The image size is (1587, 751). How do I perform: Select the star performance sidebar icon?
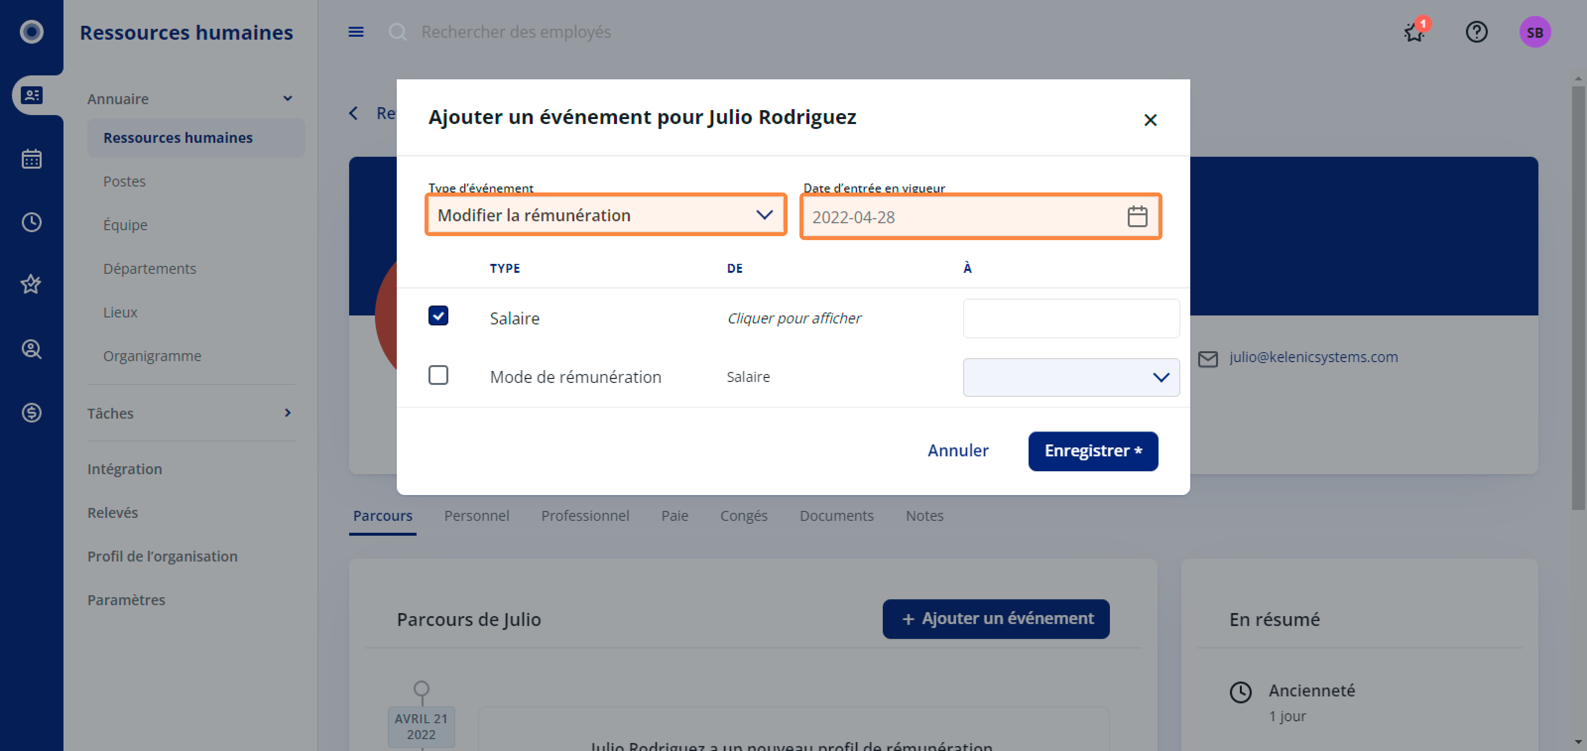point(31,285)
